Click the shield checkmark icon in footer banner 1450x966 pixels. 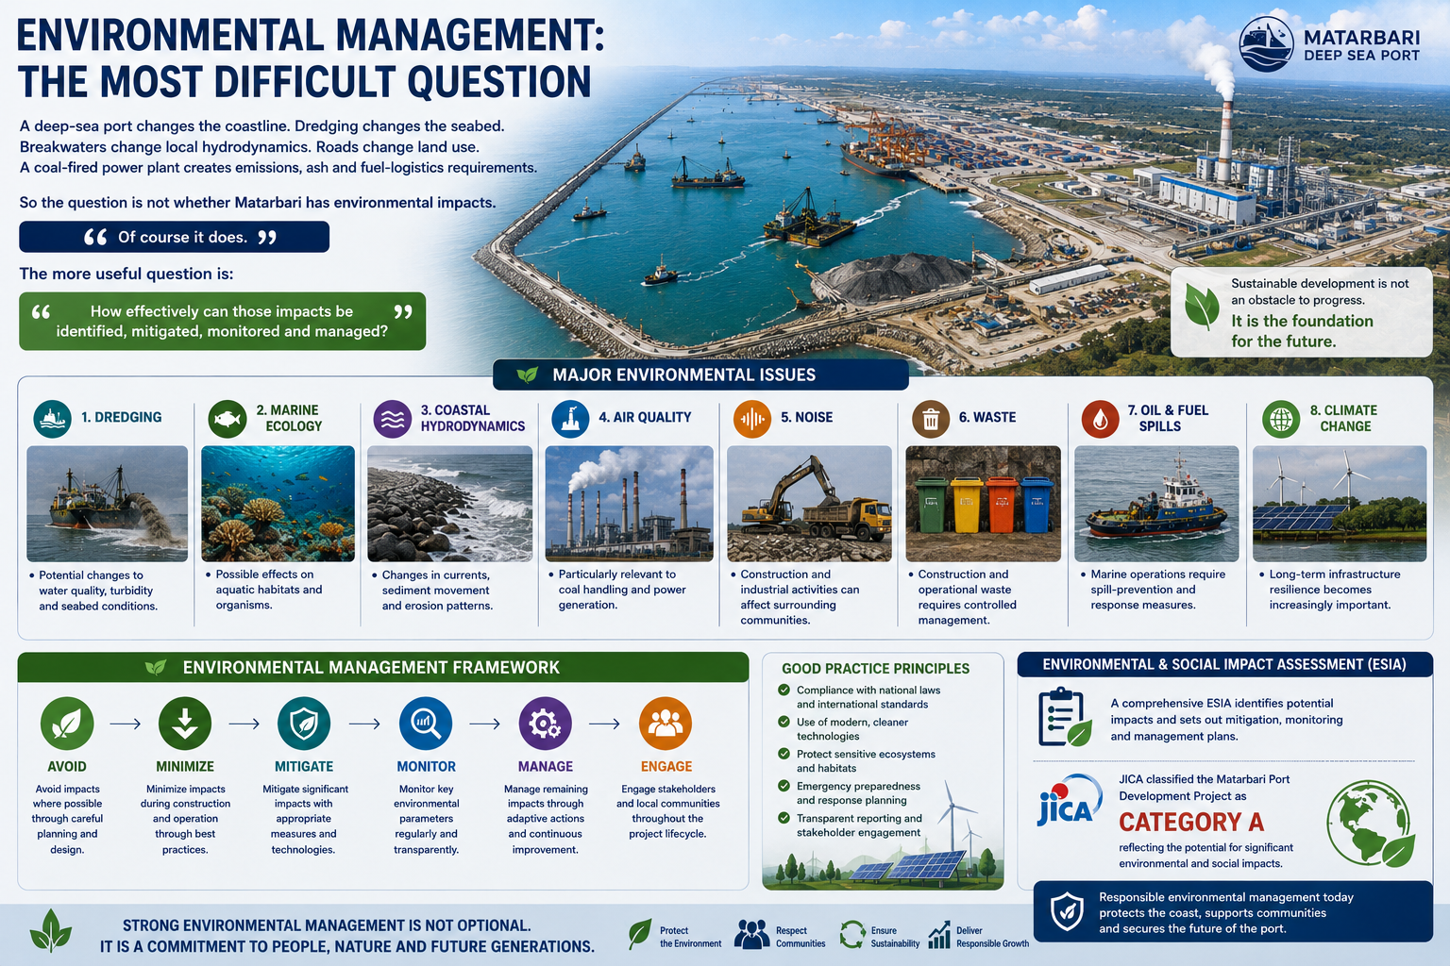tap(1067, 912)
